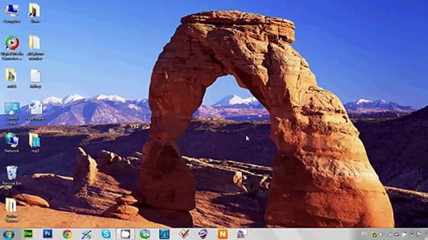The height and width of the screenshot is (240, 428).
Task: Launch Google Chrome from the taskbar
Action: click(67, 234)
